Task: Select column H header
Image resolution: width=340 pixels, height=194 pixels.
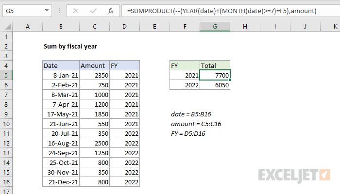Action: [x=245, y=27]
